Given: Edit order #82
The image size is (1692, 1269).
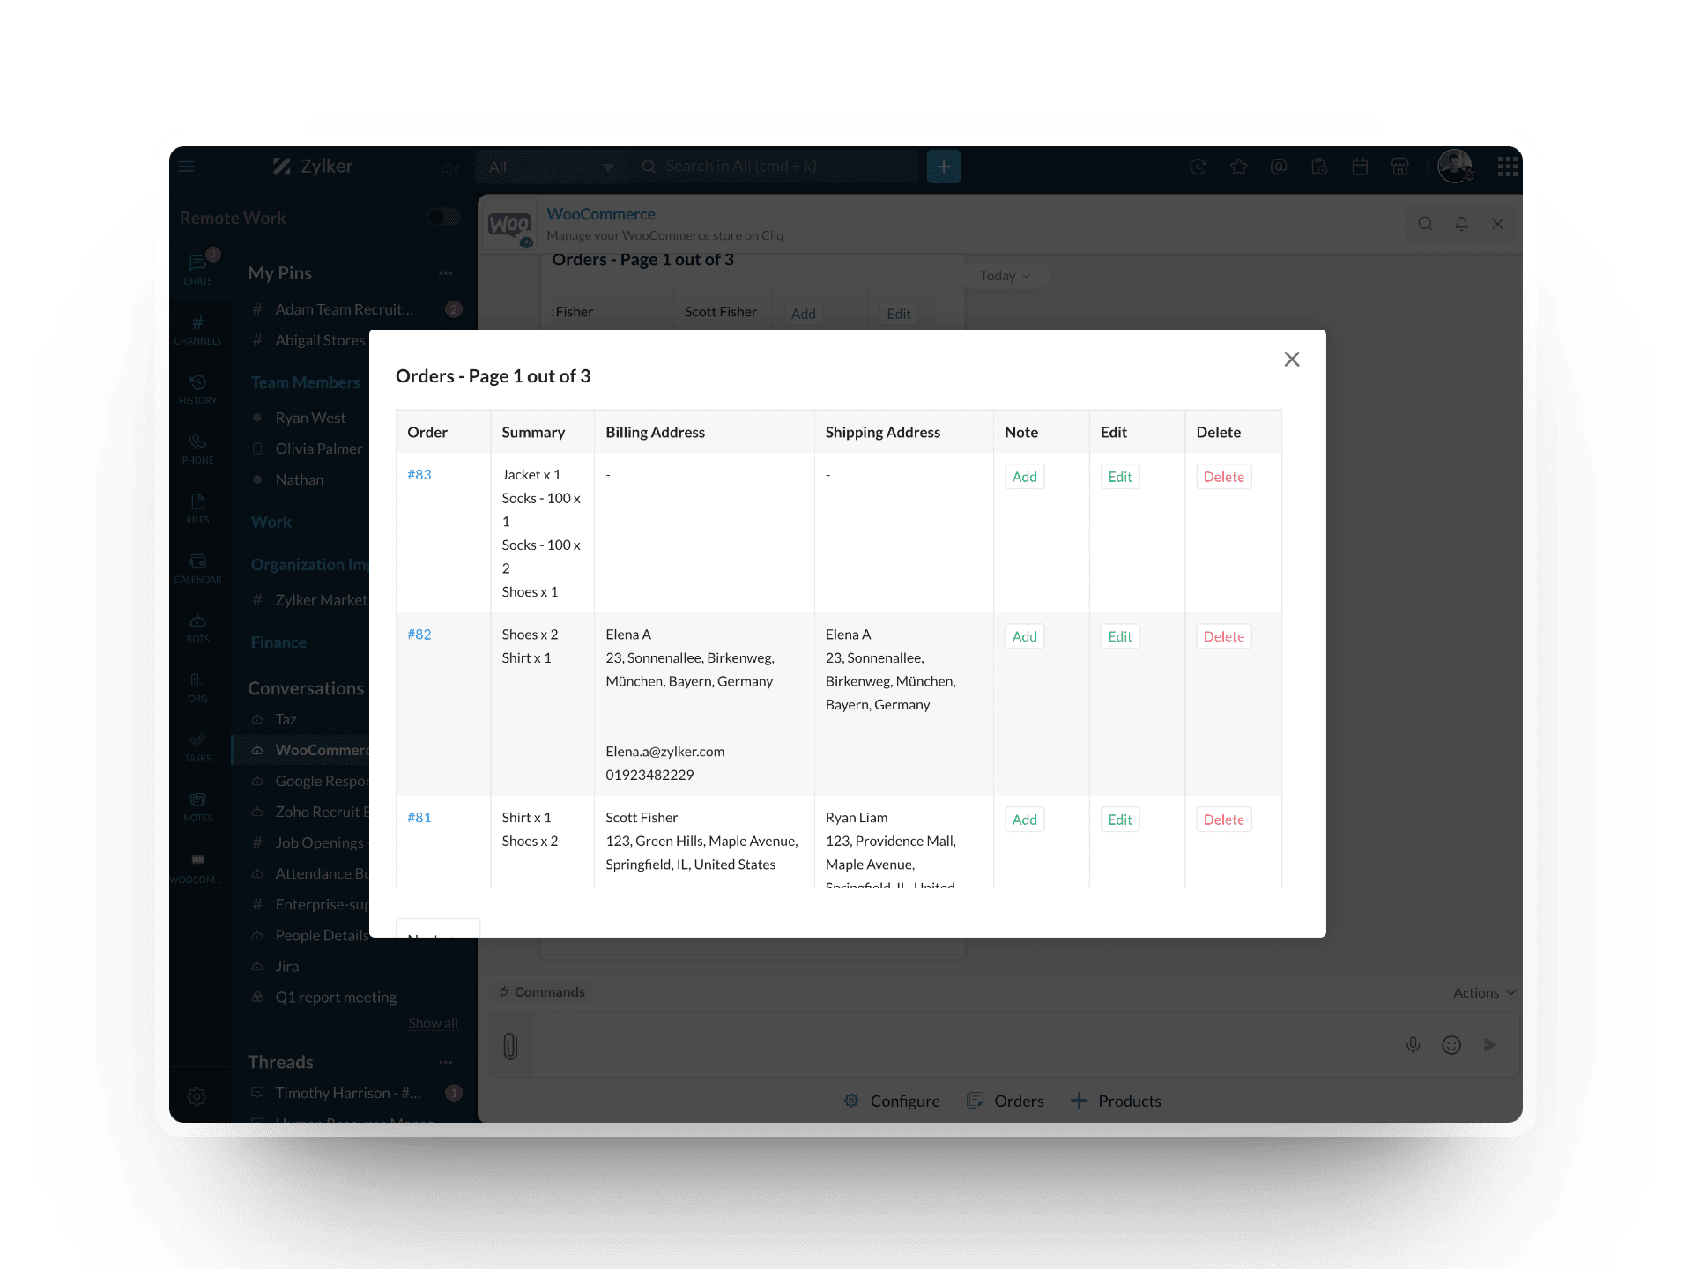Looking at the screenshot, I should [x=1119, y=636].
